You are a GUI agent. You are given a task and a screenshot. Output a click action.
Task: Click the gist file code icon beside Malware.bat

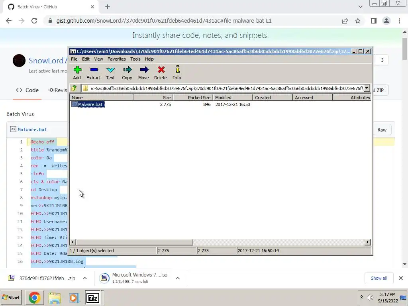coord(13,129)
